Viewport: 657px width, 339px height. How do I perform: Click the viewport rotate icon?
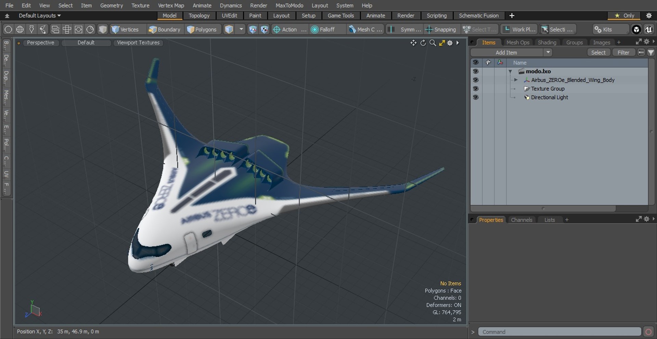click(423, 43)
